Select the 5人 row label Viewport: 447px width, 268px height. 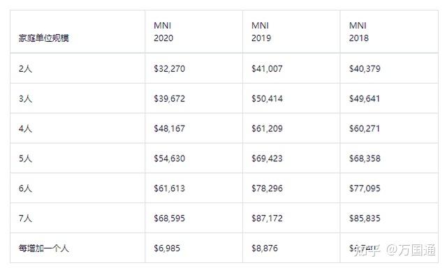pos(25,158)
